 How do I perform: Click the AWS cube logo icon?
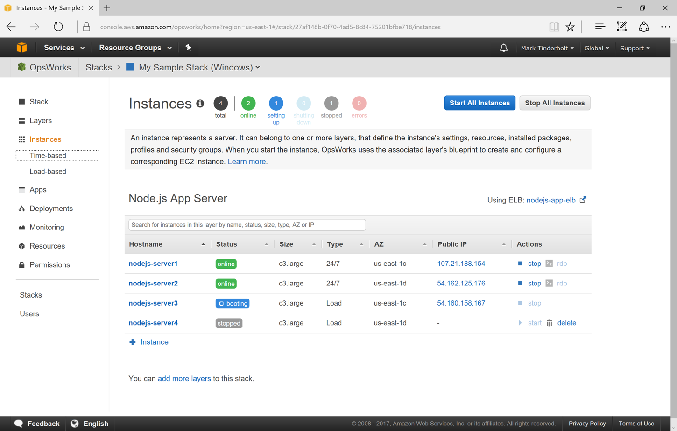click(x=21, y=48)
